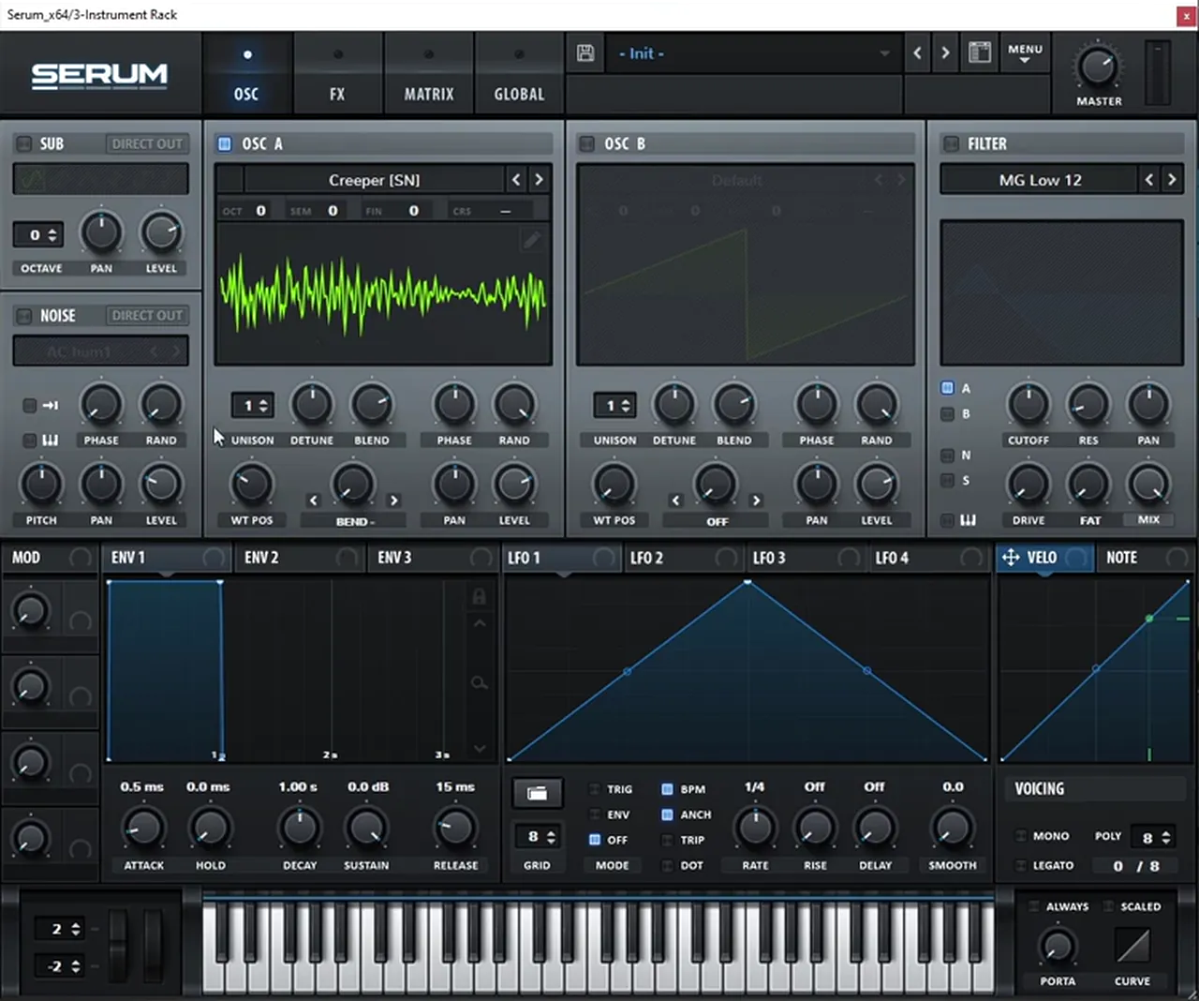Select the LFO 2 tab

[x=683, y=558]
